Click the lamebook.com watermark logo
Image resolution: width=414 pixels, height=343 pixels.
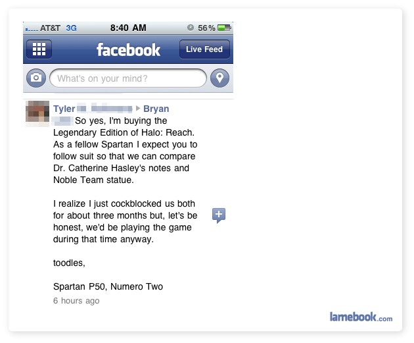(x=361, y=317)
